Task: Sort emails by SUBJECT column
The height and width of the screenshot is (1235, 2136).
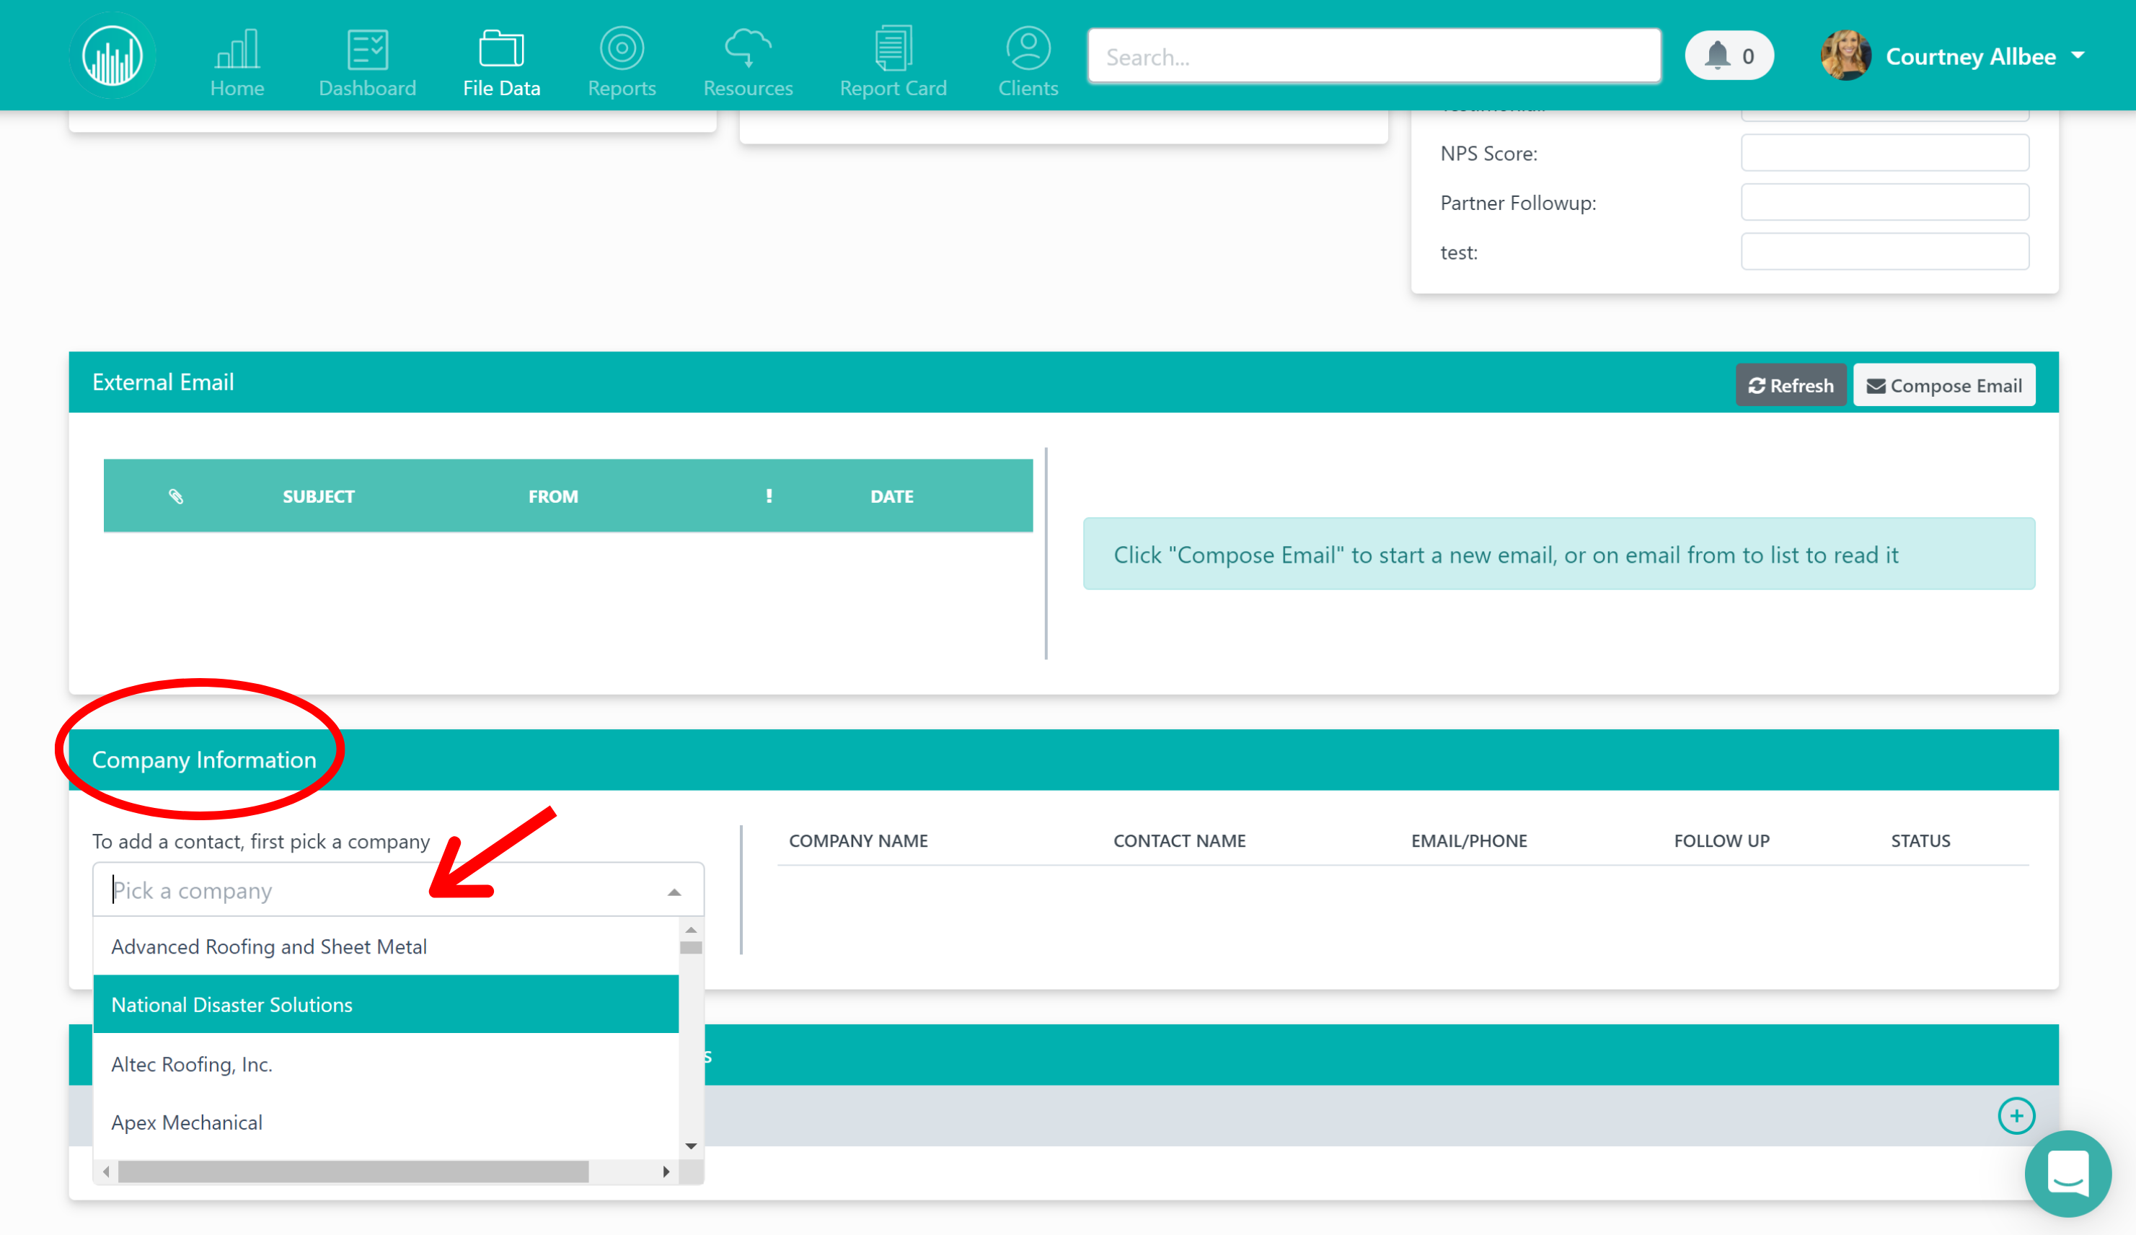Action: coord(319,497)
